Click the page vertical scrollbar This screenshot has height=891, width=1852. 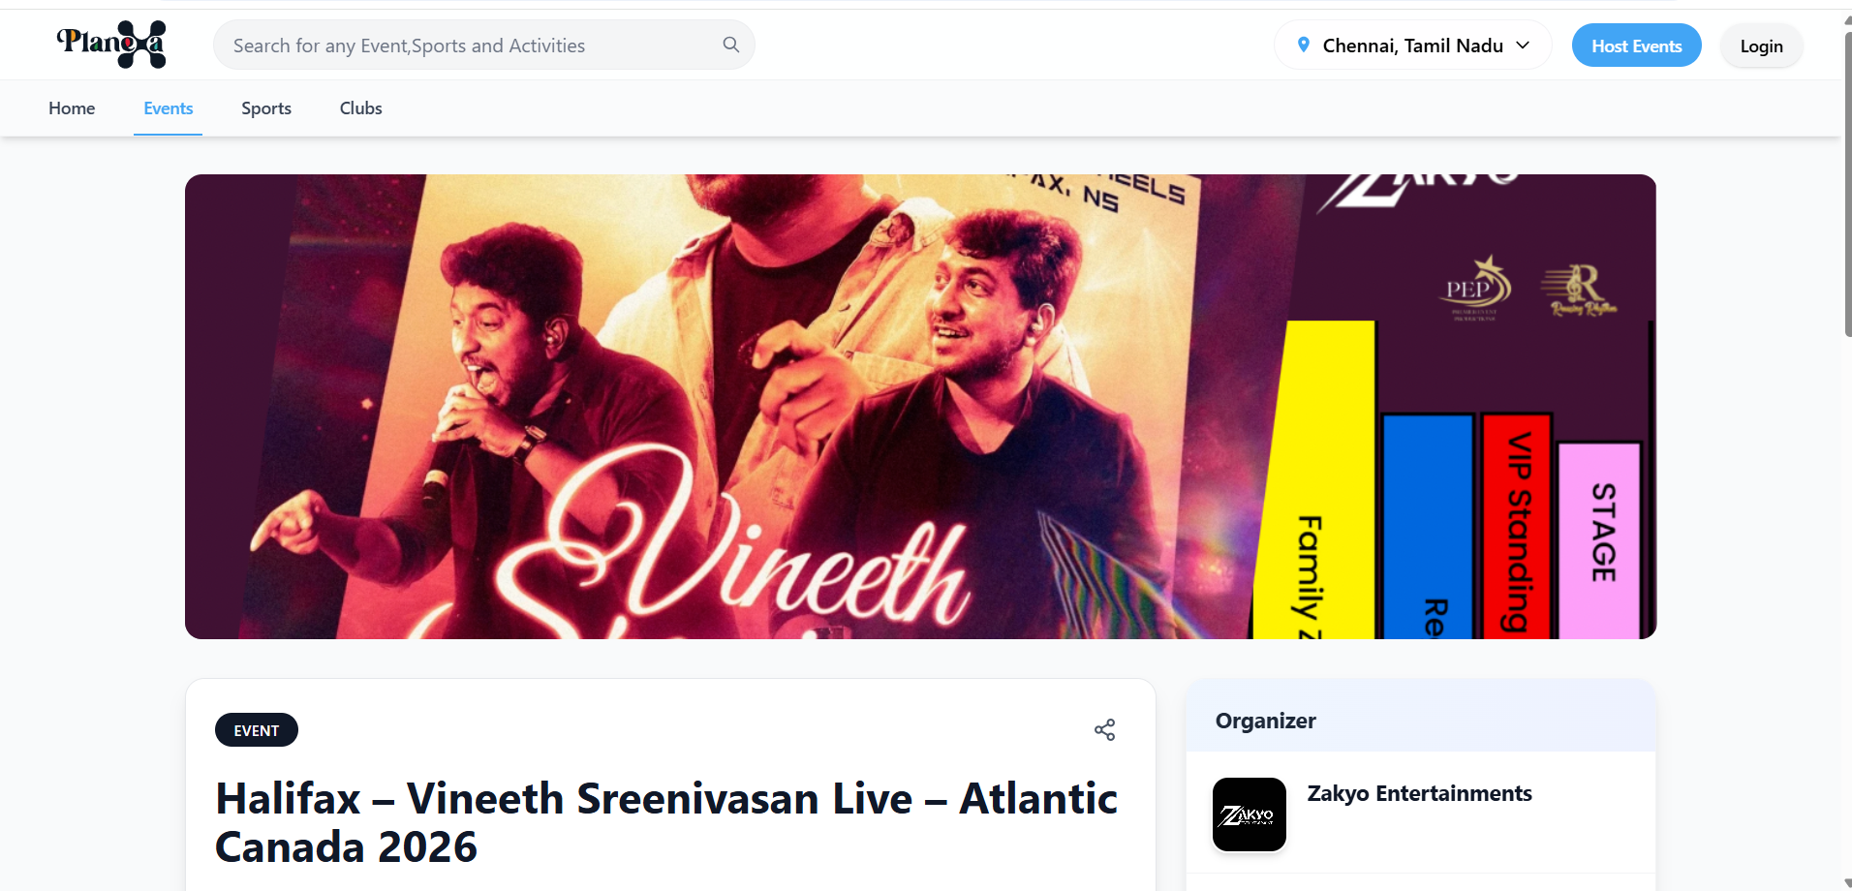click(1846, 184)
